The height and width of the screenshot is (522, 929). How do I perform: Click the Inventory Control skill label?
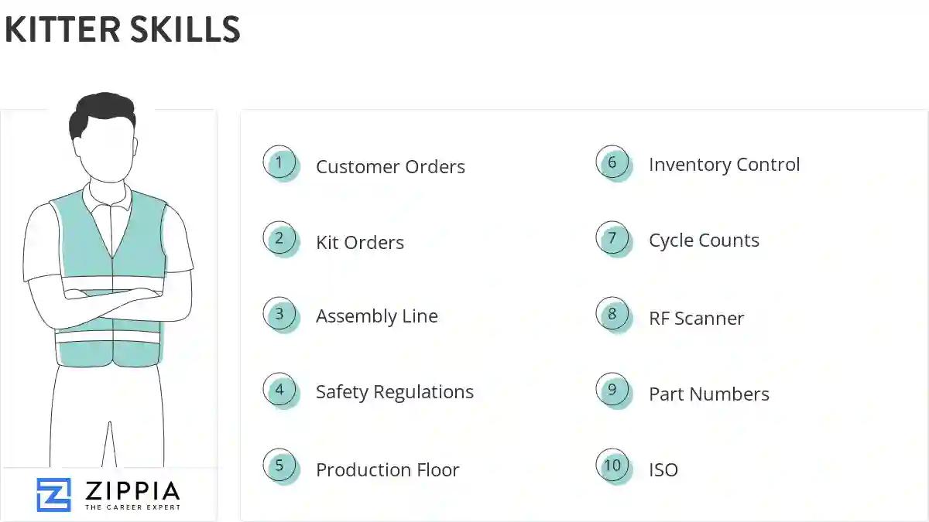point(725,165)
